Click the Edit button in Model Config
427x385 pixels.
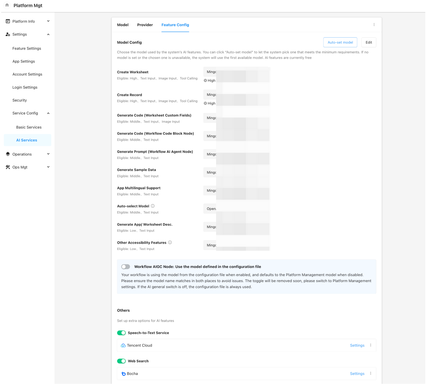click(369, 42)
